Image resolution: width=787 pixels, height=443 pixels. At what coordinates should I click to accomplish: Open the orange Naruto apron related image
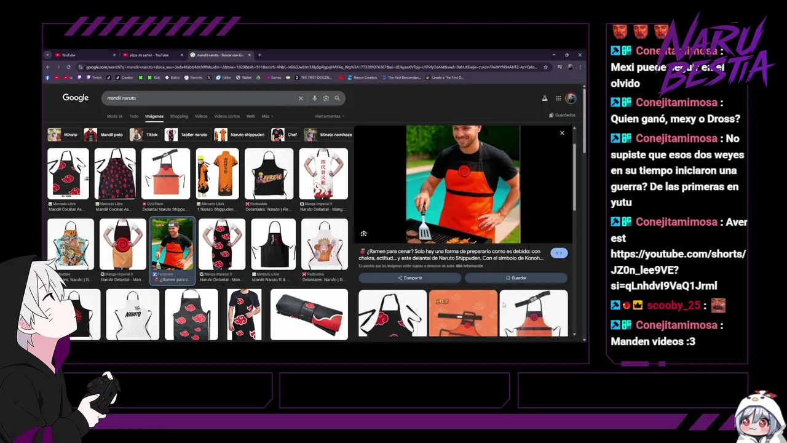pyautogui.click(x=463, y=313)
